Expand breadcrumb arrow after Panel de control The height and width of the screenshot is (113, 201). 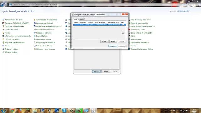coord(27,5)
